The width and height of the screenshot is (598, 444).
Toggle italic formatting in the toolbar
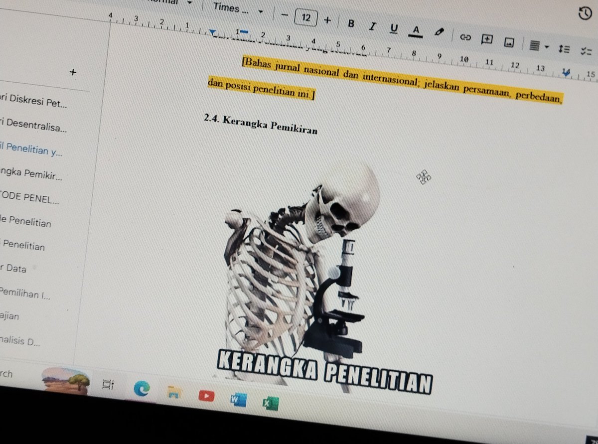coord(372,26)
